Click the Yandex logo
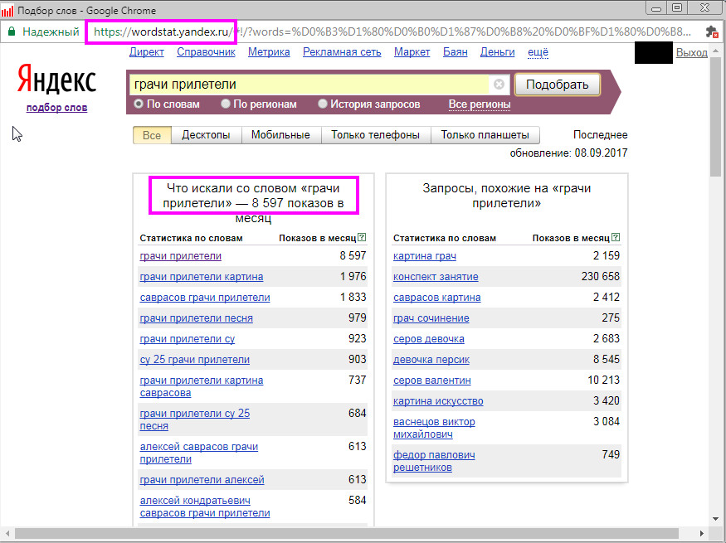The height and width of the screenshot is (543, 726). click(56, 79)
